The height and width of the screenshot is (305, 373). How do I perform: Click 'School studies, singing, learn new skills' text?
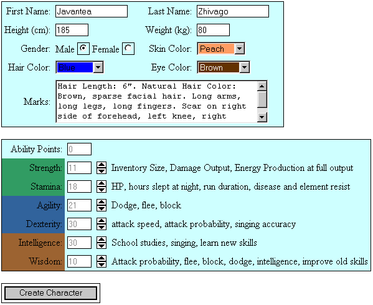[184, 243]
